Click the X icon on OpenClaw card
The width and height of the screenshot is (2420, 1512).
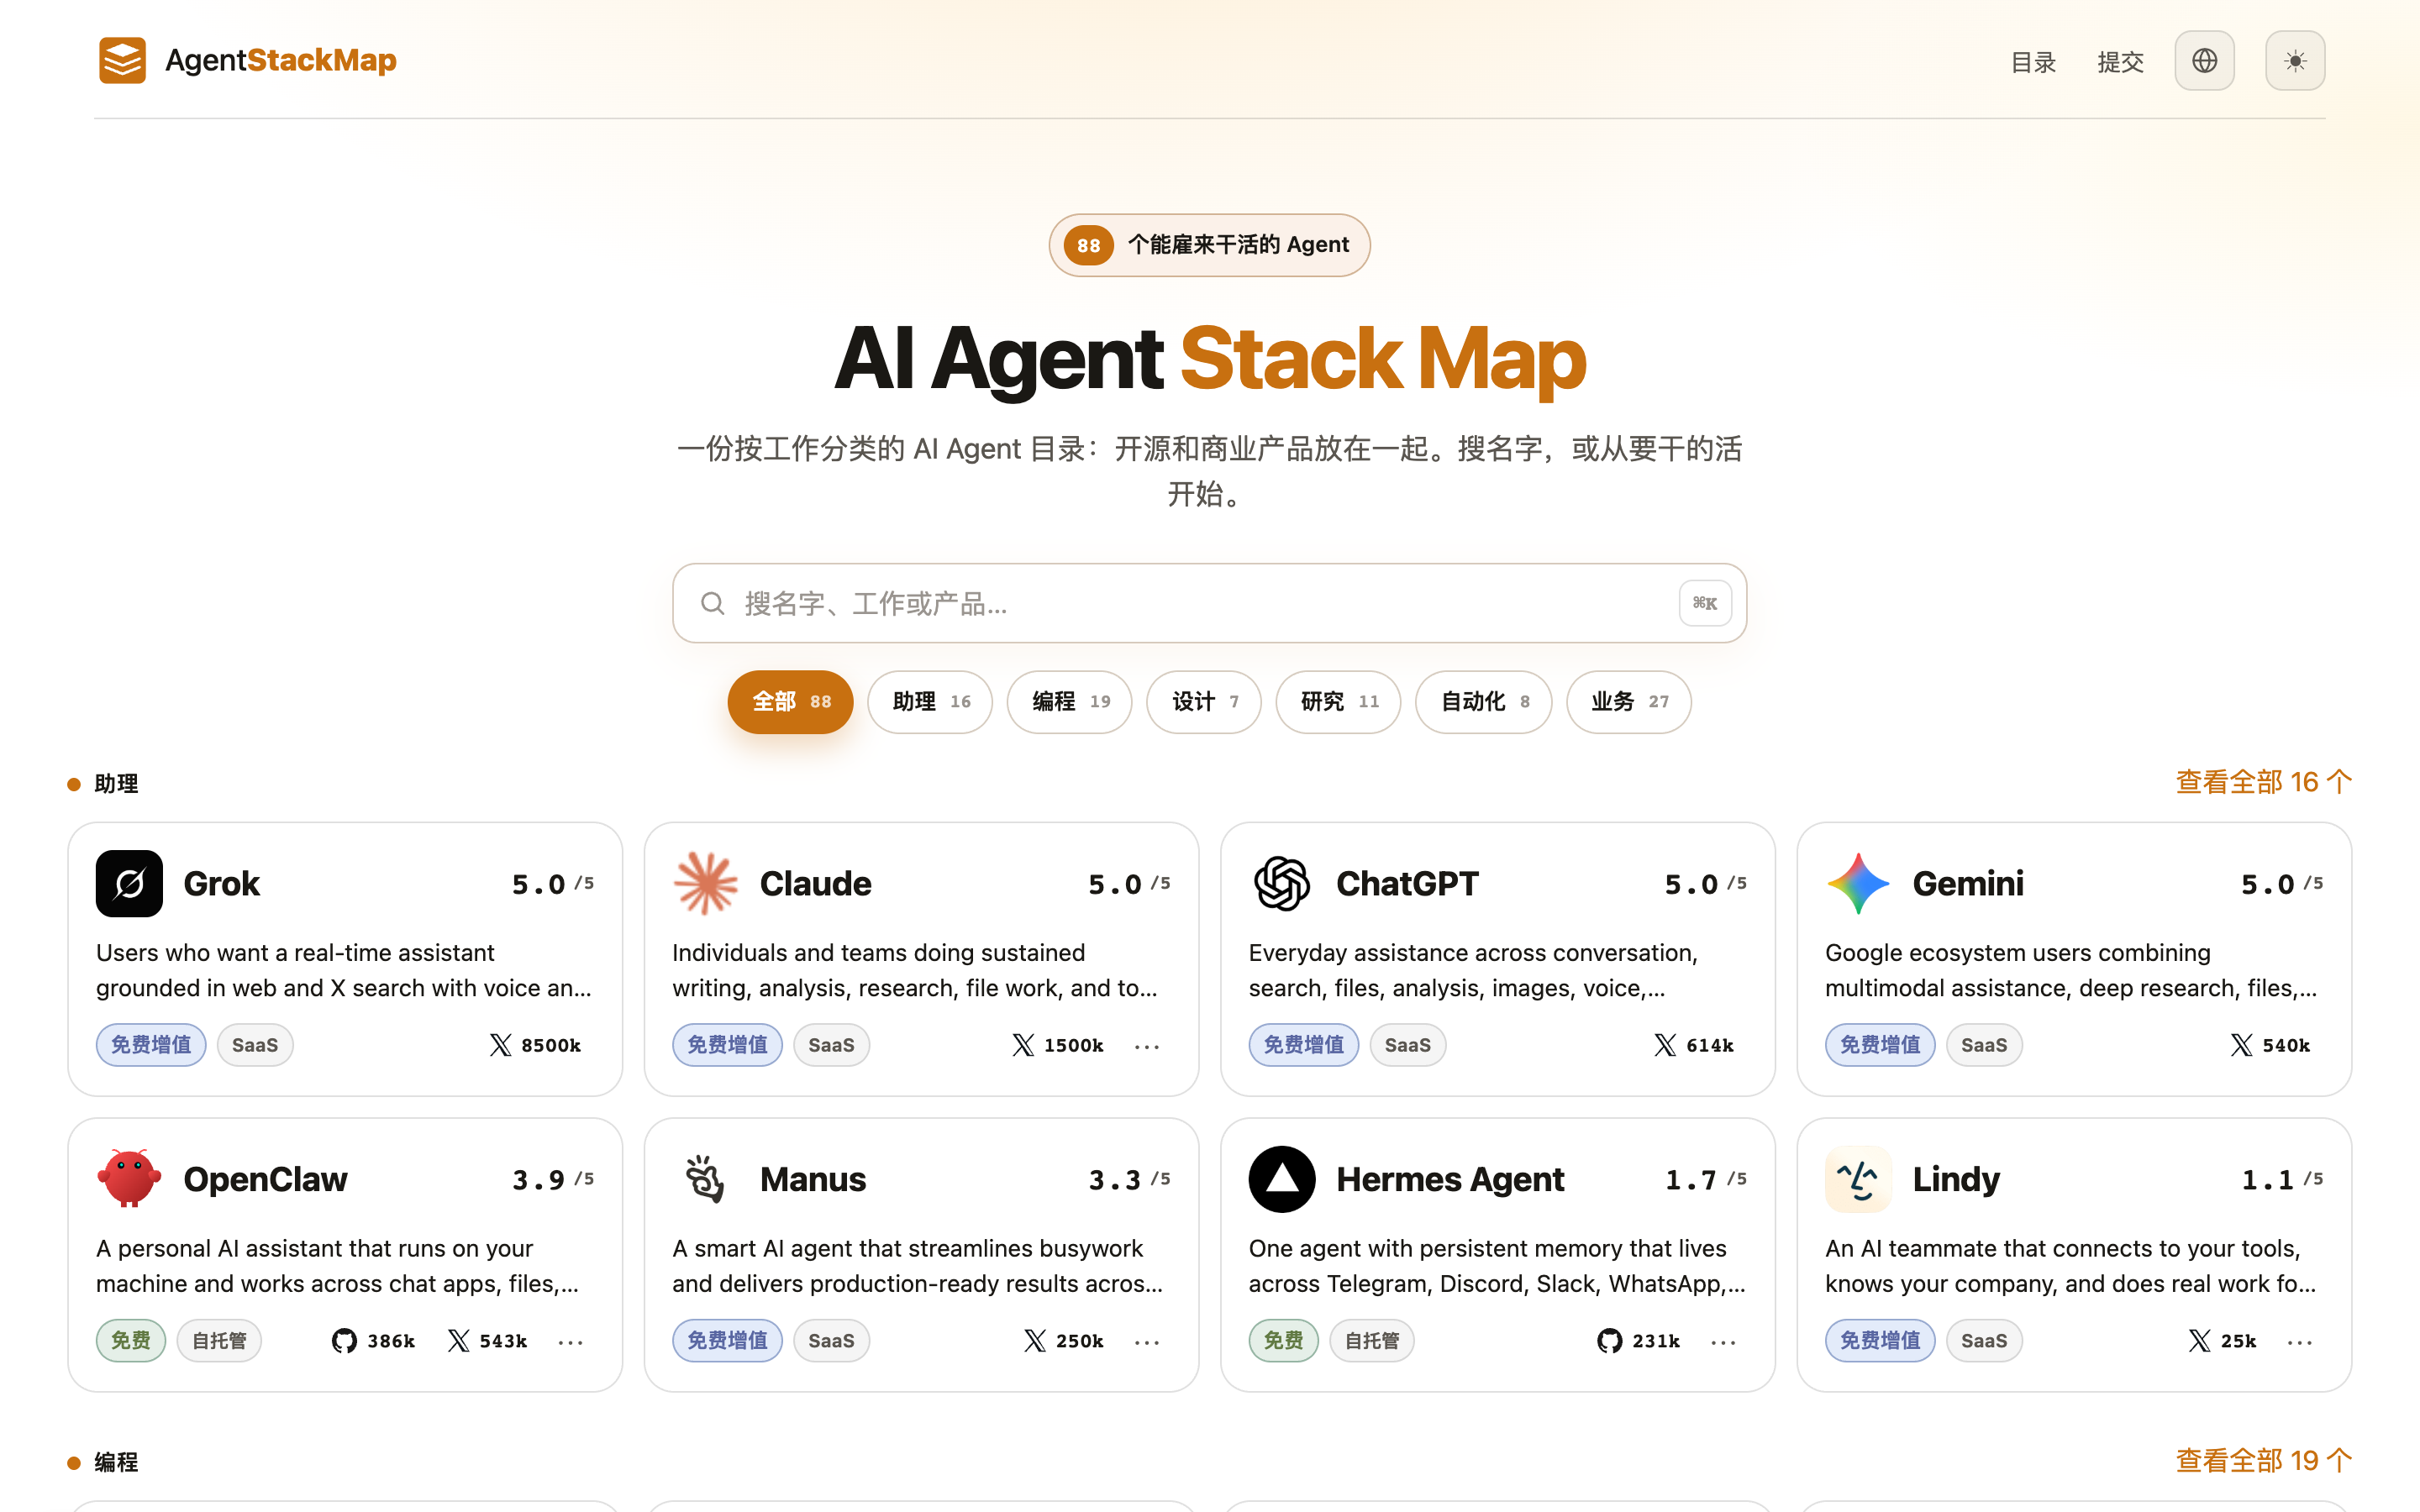pos(458,1341)
